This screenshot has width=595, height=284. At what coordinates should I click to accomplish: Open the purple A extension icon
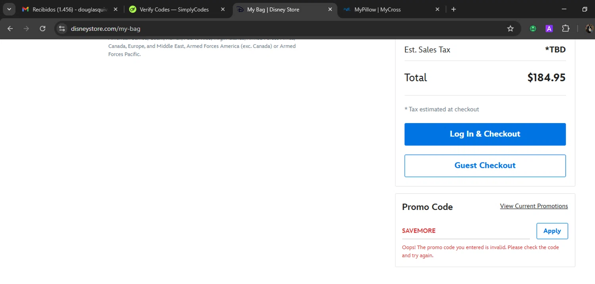click(549, 29)
